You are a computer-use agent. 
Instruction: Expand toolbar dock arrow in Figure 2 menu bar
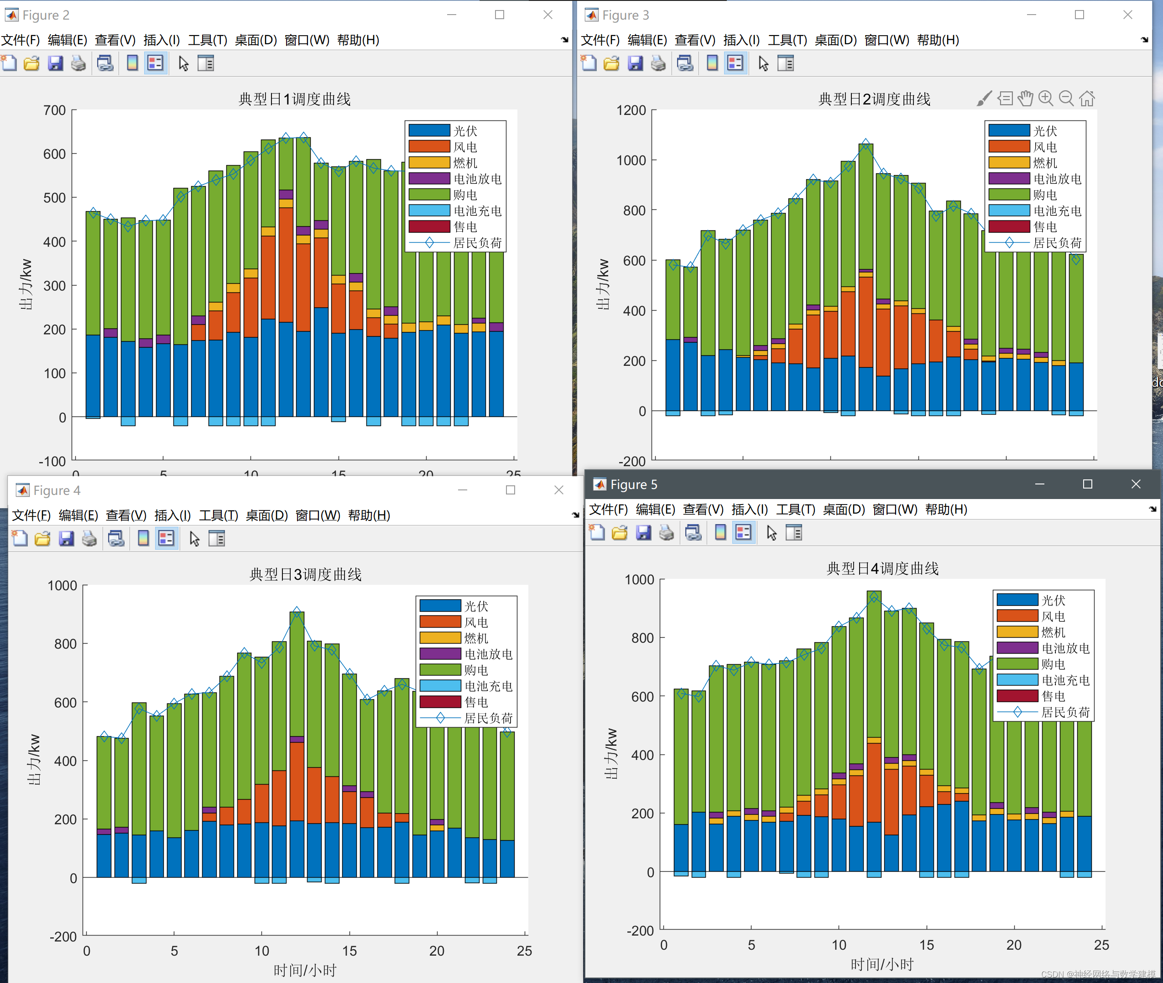564,40
